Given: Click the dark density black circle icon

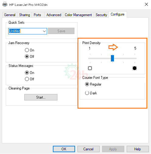Looking at the screenshot, I should coord(135,68).
